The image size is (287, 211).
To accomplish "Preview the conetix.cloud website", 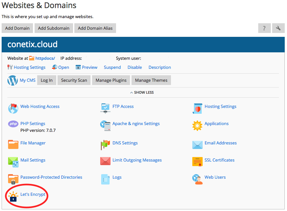I will click(x=89, y=67).
